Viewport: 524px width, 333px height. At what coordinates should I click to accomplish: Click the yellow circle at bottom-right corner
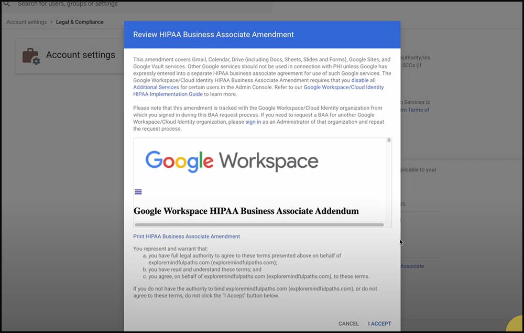[516, 324]
